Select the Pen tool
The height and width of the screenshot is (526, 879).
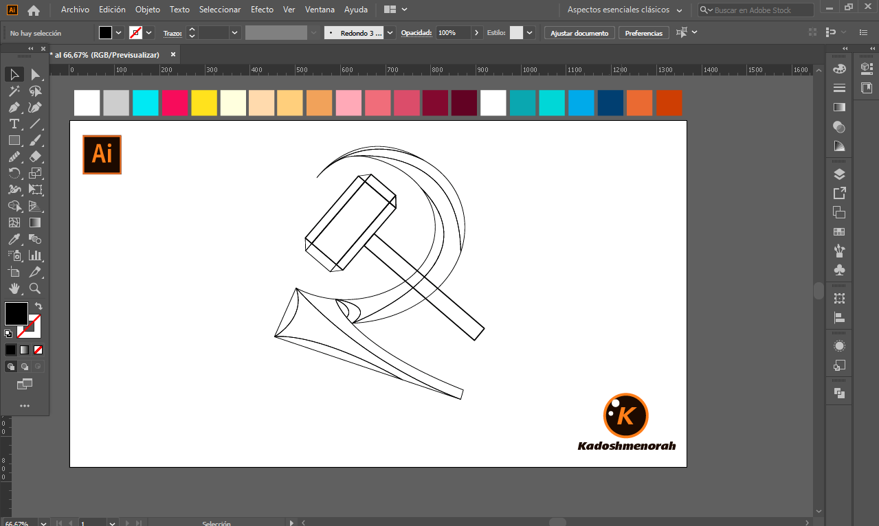[14, 107]
